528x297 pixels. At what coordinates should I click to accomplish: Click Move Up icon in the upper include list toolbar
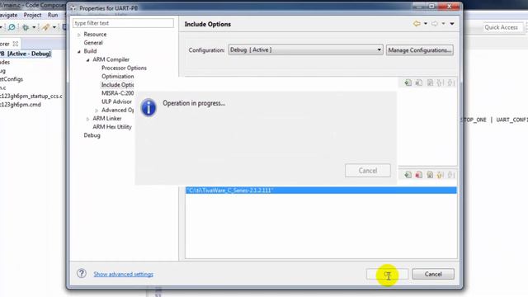(x=440, y=82)
